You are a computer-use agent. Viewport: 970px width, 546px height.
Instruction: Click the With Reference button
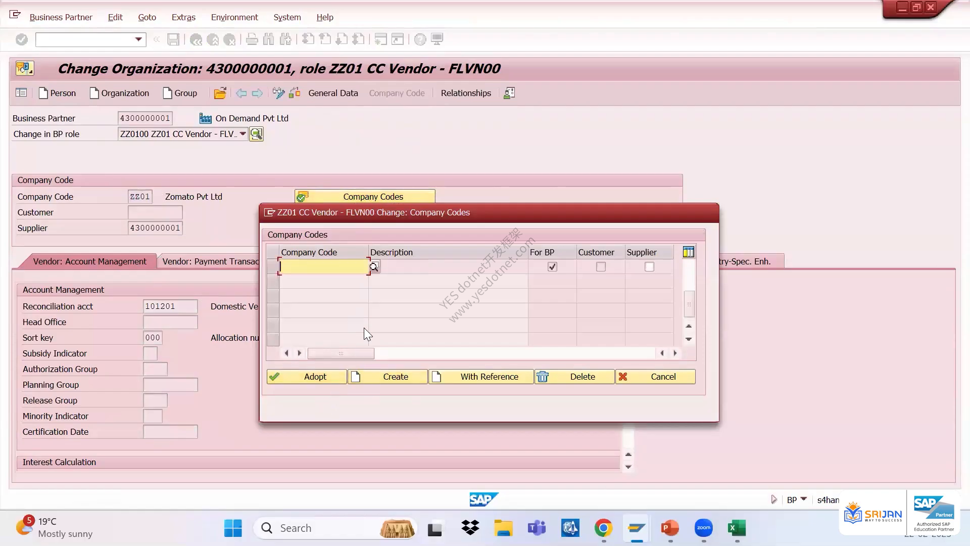(481, 377)
